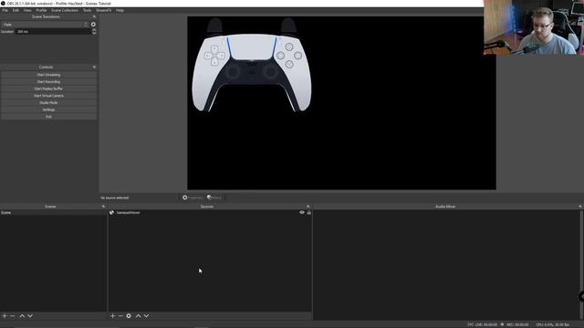584x328 pixels.
Task: Click the Audio Mixer panel title
Action: [x=445, y=207]
